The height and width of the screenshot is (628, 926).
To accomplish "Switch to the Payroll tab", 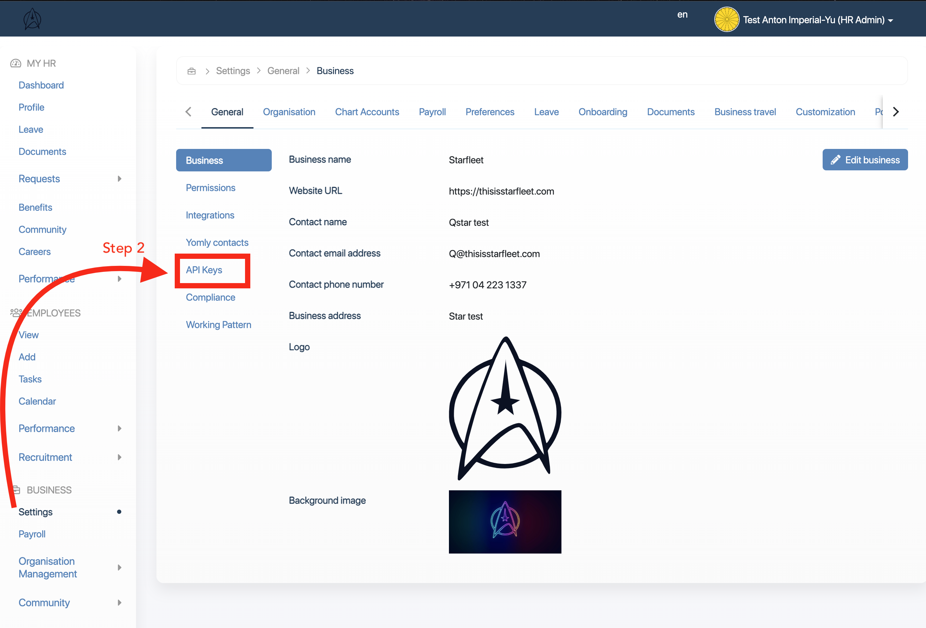I will [x=432, y=112].
